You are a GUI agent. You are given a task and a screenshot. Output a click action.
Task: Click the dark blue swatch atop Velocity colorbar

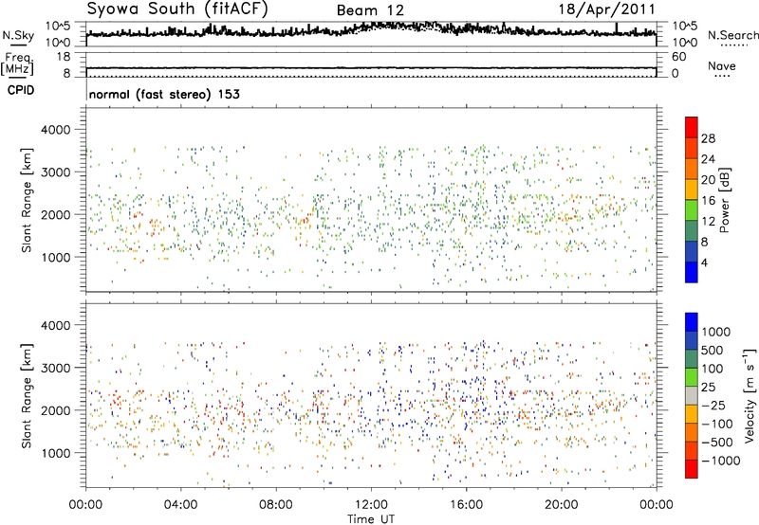pyautogui.click(x=692, y=322)
